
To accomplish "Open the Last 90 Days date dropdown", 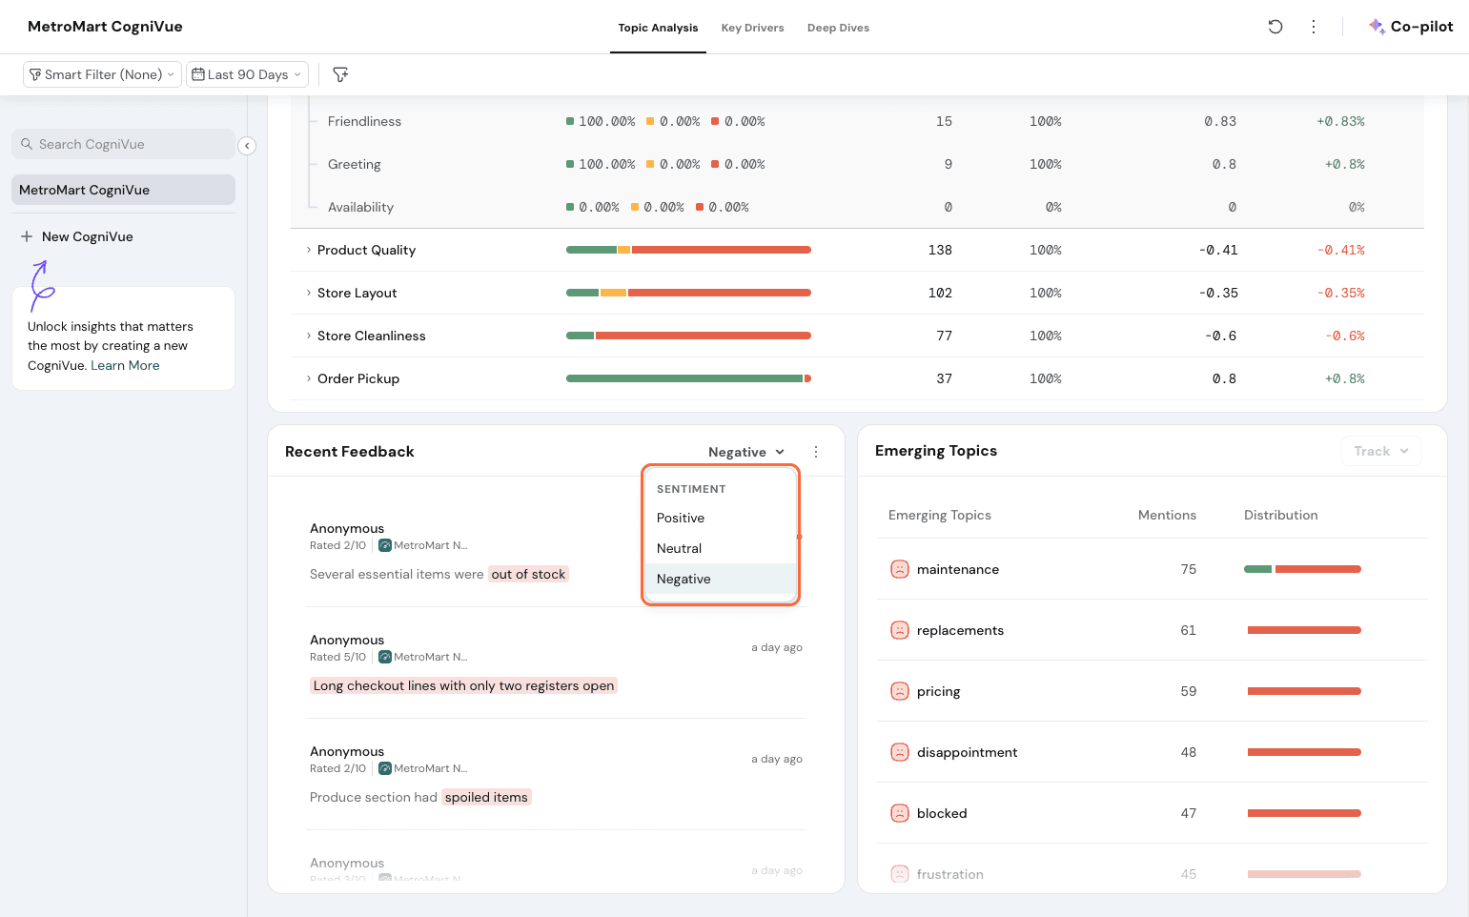I will coord(247,74).
